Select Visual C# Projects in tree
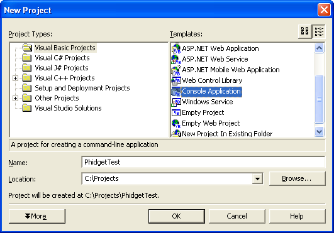Screen dimensions: 334x233 [62, 58]
